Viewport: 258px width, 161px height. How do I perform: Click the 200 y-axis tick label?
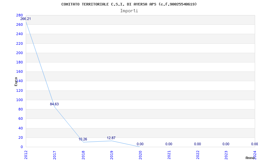click(x=19, y=53)
